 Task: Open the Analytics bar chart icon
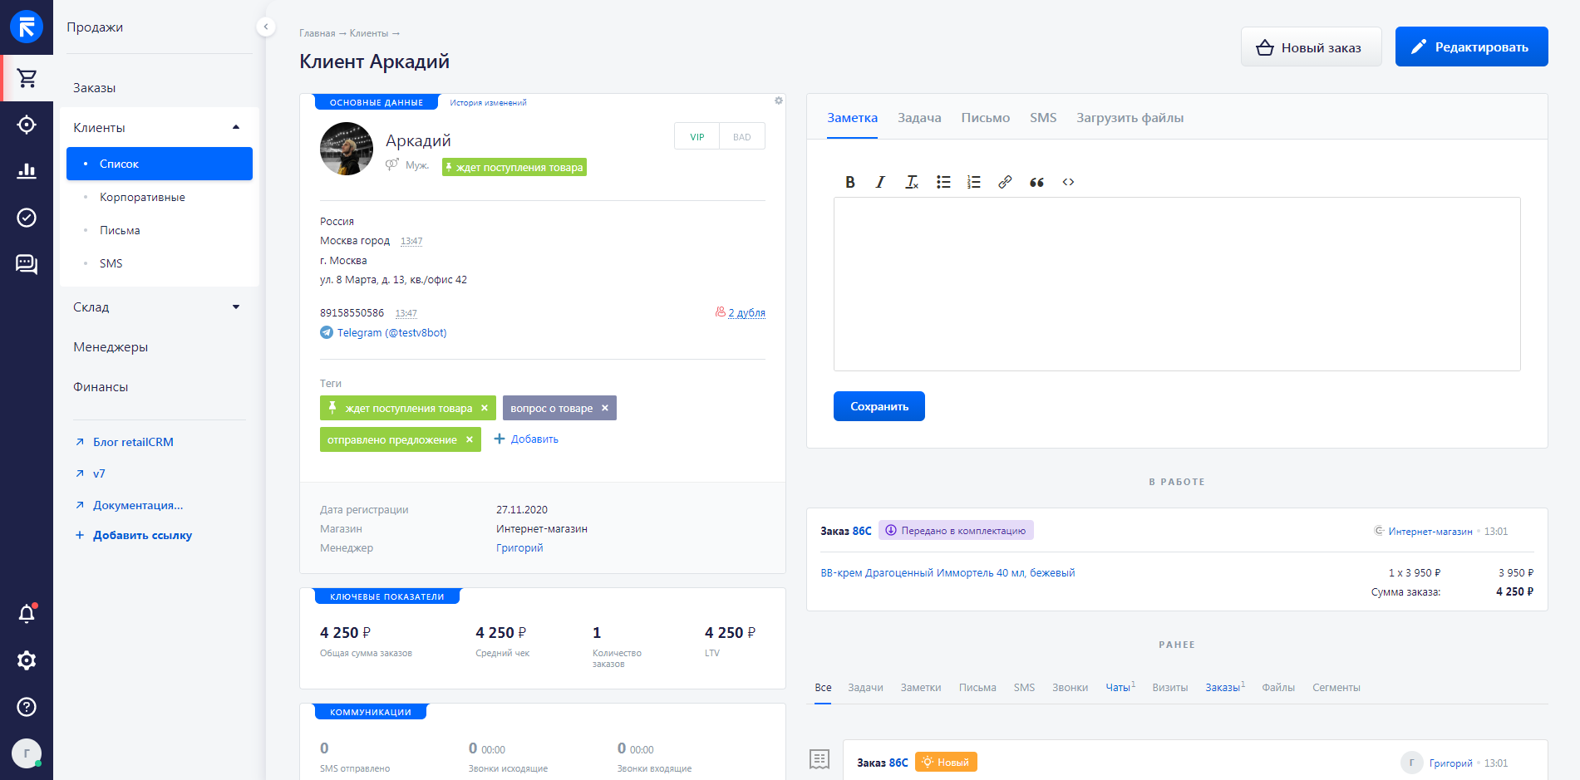(x=27, y=171)
